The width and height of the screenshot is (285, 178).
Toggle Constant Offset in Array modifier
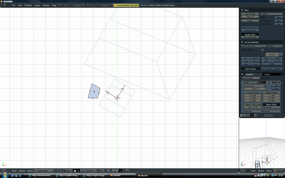click(x=253, y=93)
